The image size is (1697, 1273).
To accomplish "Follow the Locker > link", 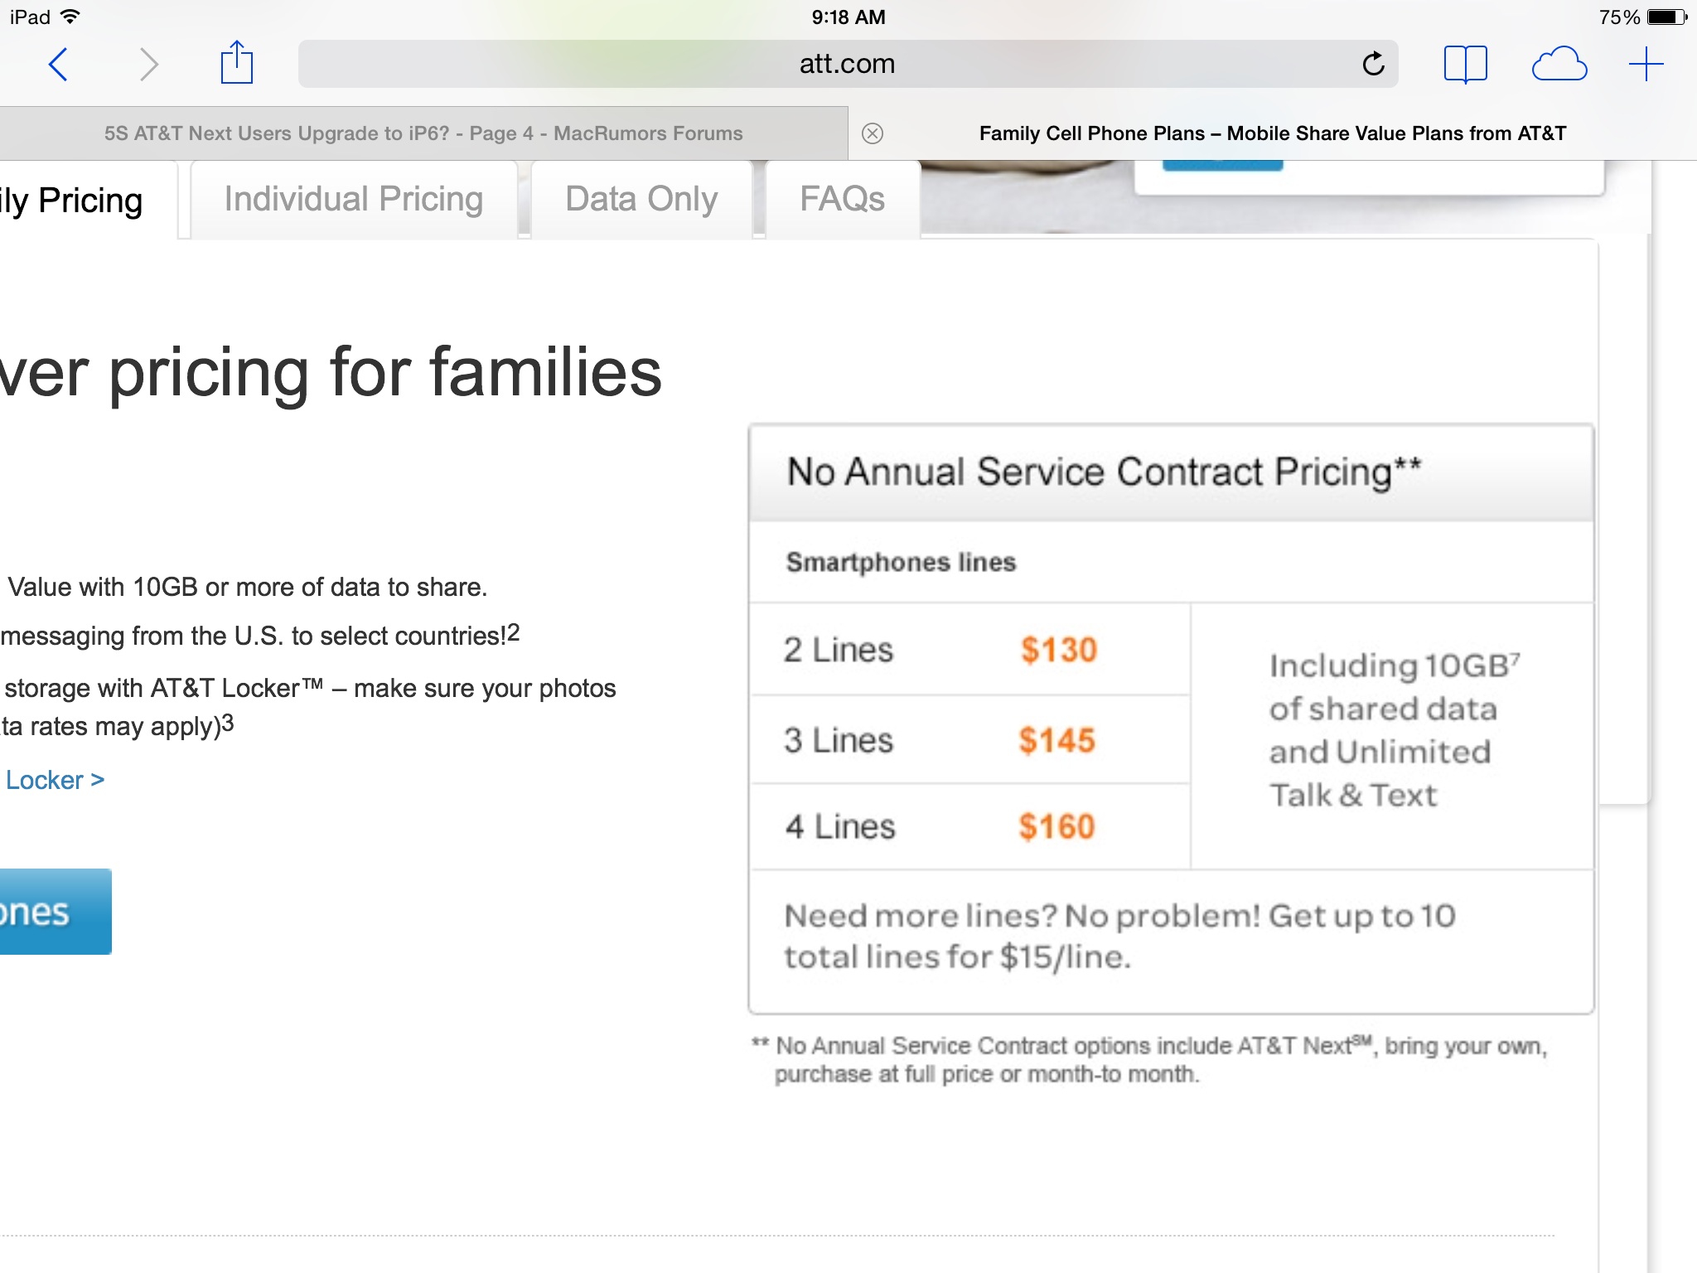I will coord(55,780).
